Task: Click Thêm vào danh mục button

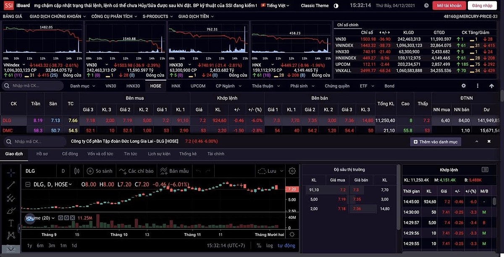Action: 436,142
